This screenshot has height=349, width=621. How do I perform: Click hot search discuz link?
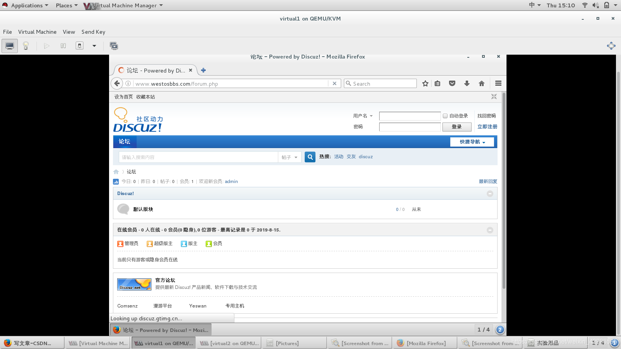tap(366, 157)
